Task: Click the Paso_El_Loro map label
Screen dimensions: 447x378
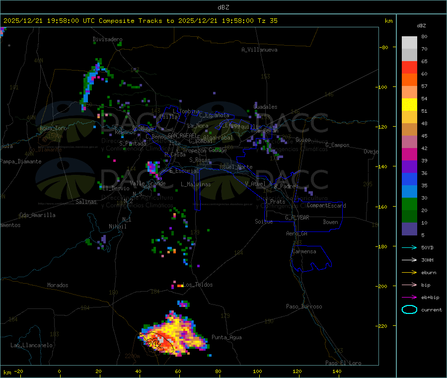Action: (x=344, y=363)
